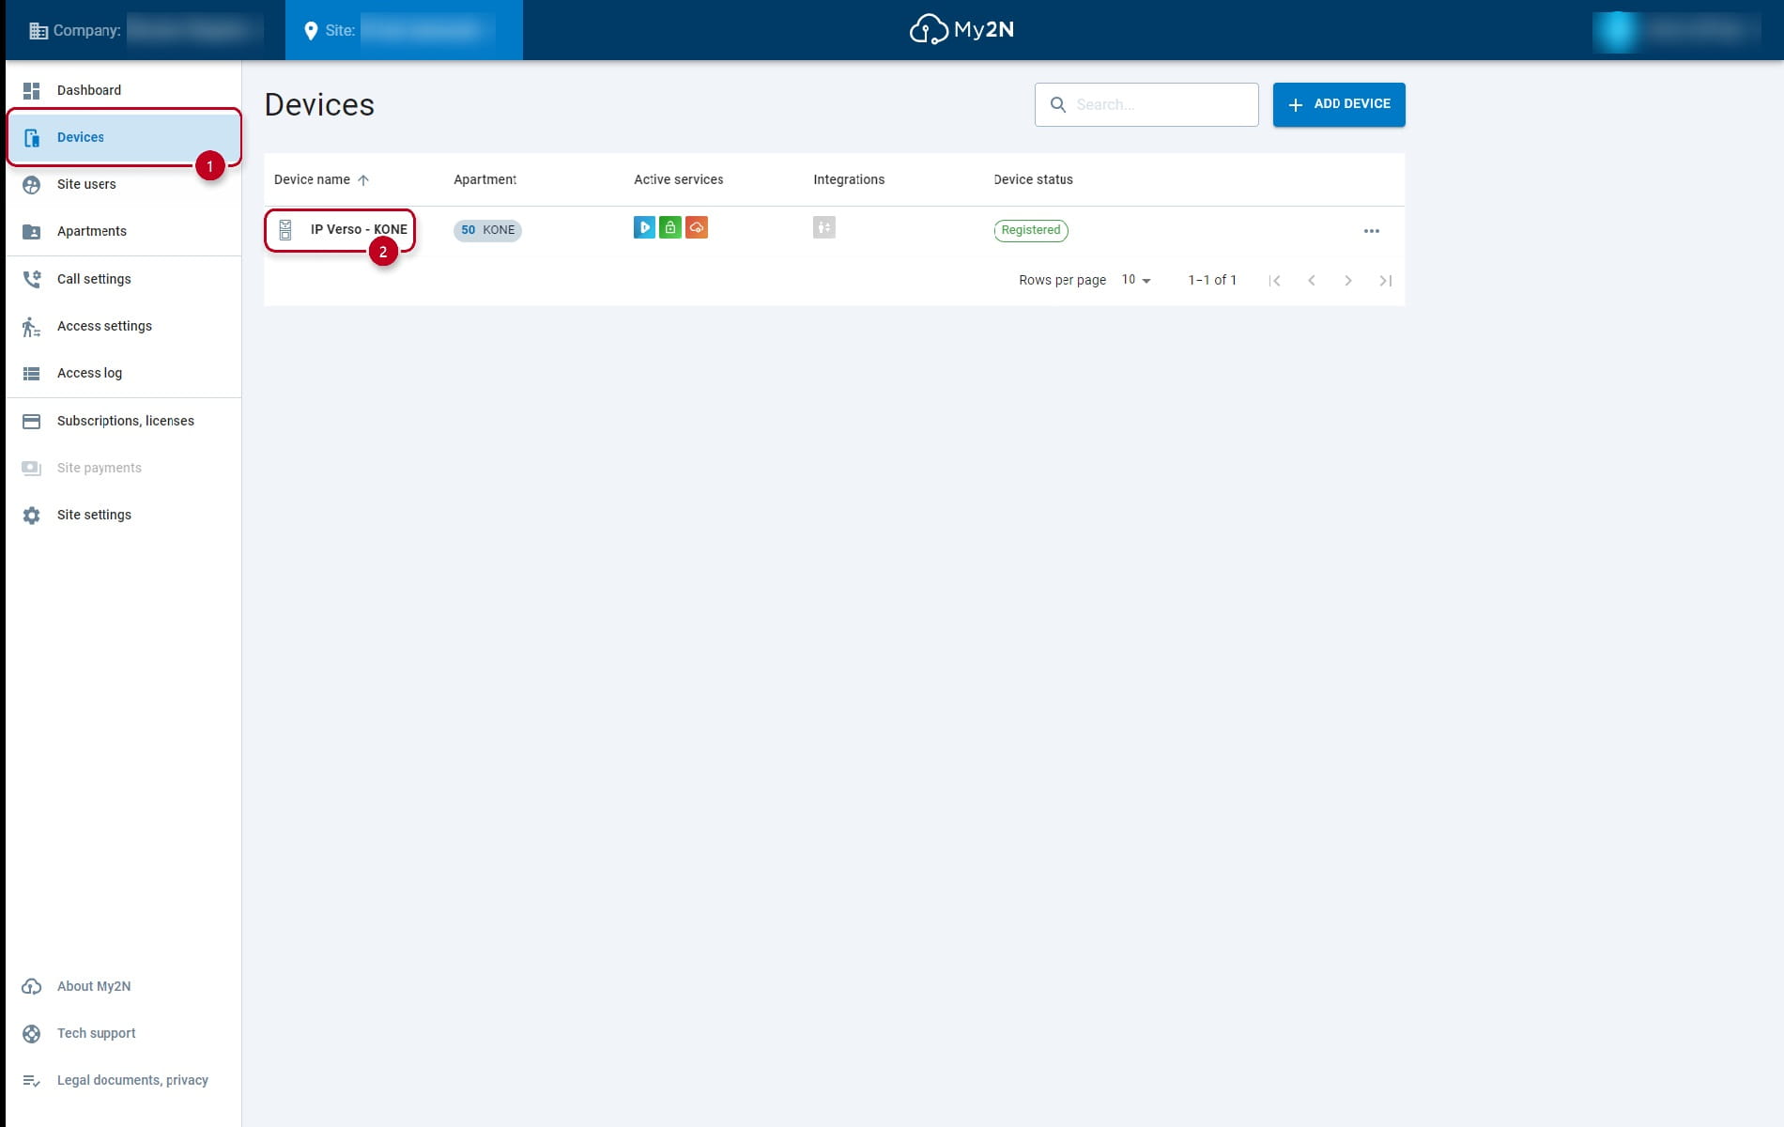Click the gray elevator integration icon
Screen dimensions: 1784x1127
824,227
